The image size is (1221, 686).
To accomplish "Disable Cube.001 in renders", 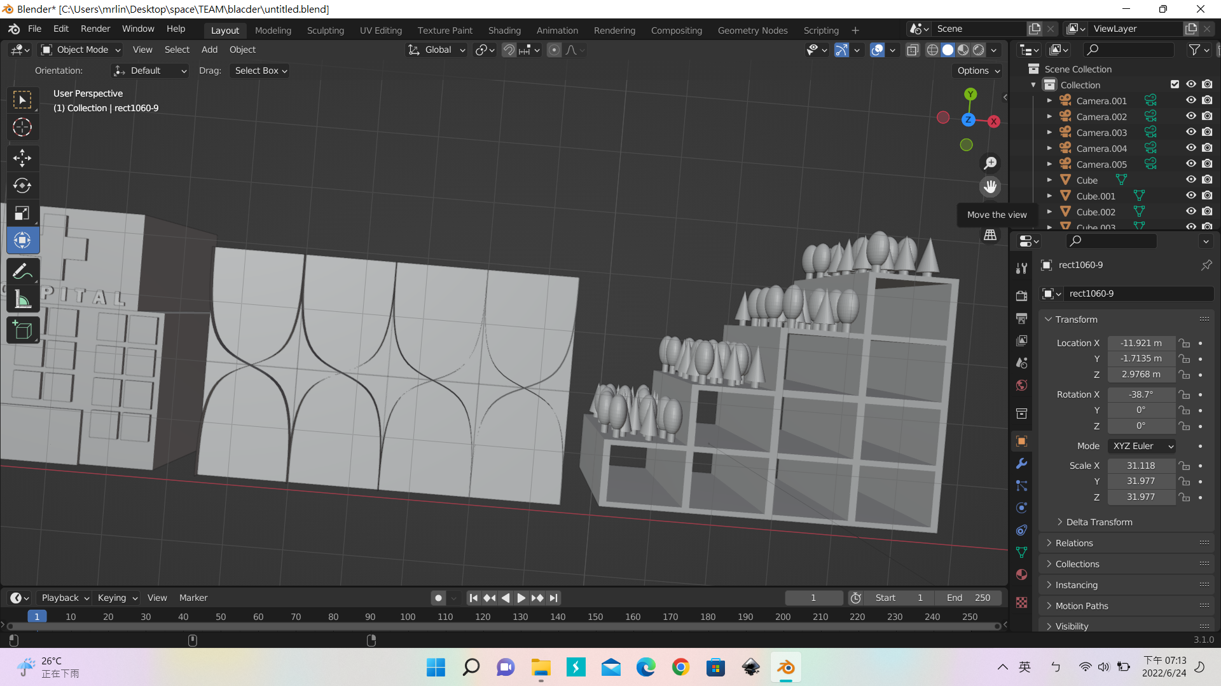I will click(1207, 196).
